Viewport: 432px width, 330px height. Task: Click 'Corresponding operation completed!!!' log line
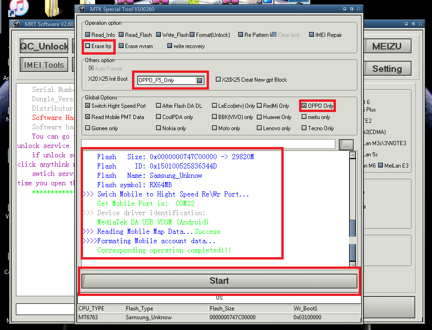[164, 250]
